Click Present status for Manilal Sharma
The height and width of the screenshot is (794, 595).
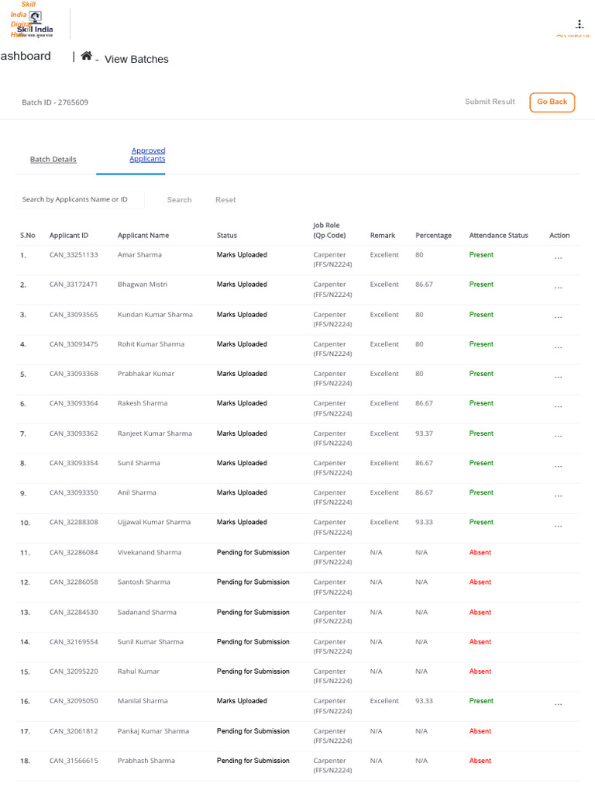(x=481, y=701)
